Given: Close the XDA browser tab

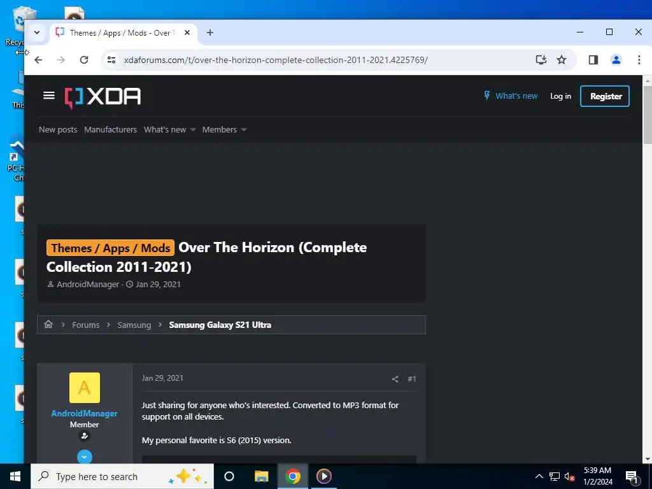Looking at the screenshot, I should [x=187, y=32].
